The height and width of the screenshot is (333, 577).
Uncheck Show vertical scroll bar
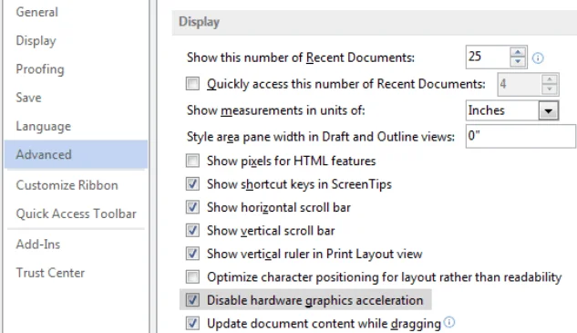(192, 230)
